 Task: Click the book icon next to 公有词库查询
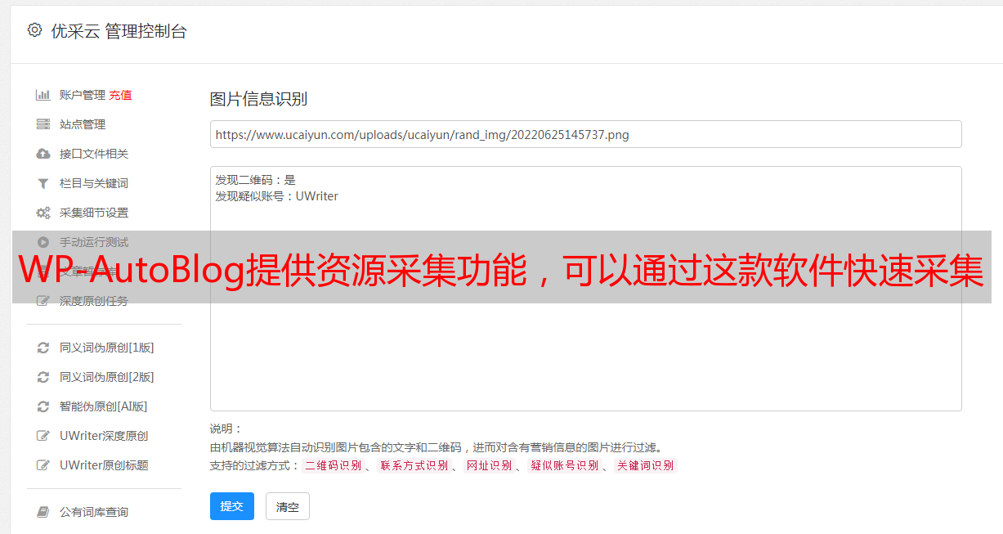pyautogui.click(x=43, y=512)
